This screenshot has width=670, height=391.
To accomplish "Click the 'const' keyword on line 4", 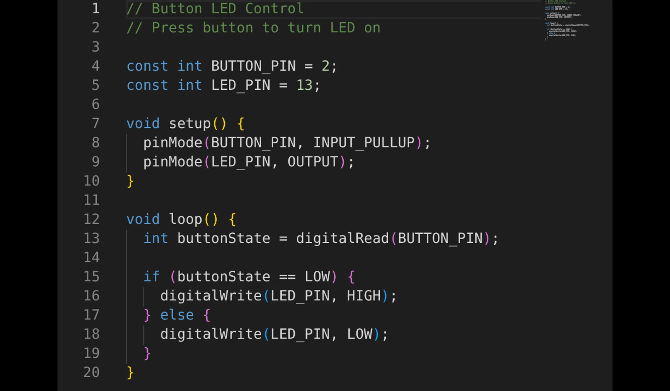I will [x=147, y=66].
